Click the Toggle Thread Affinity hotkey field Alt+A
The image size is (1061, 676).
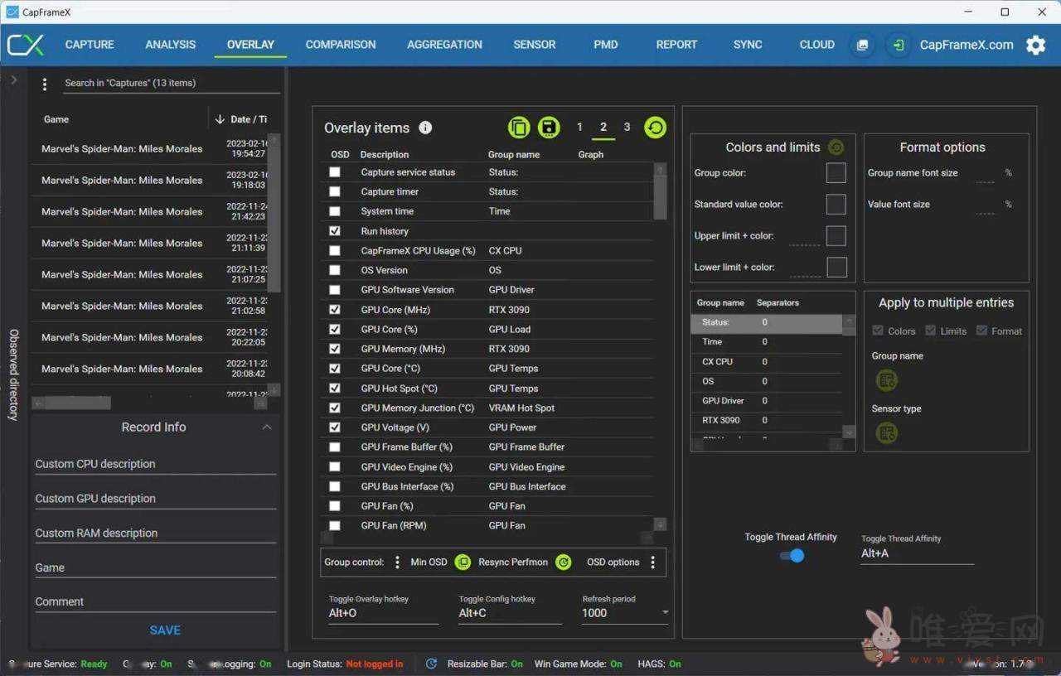coord(917,553)
